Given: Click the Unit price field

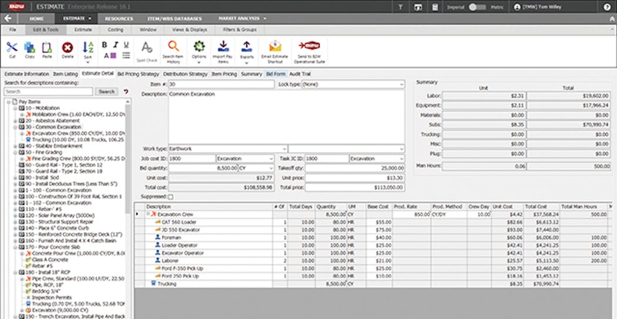Looking at the screenshot, I should click(354, 178).
